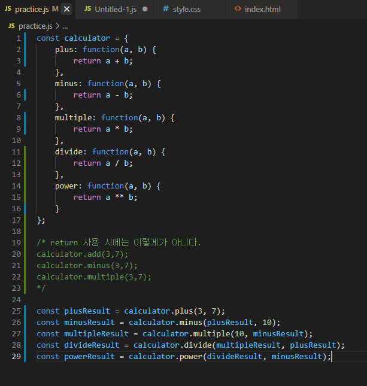Click 'return a + b;' on line 3
The width and height of the screenshot is (367, 386).
point(103,61)
